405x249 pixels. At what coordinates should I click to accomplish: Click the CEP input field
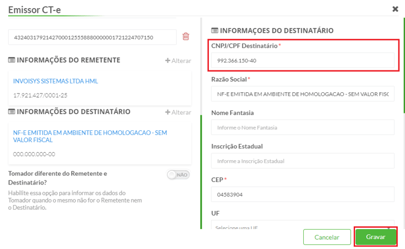tap(303, 194)
